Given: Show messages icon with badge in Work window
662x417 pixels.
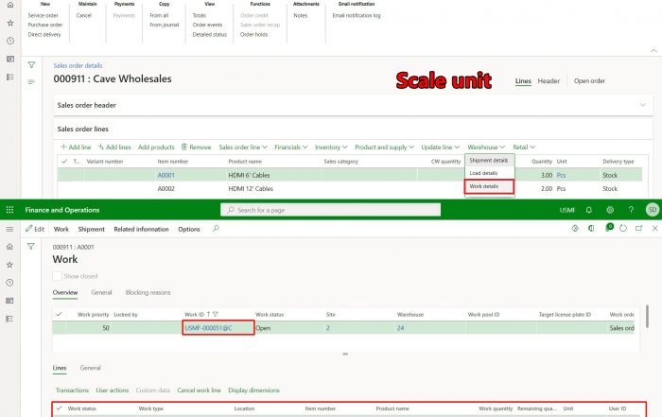Looking at the screenshot, I should 609,228.
